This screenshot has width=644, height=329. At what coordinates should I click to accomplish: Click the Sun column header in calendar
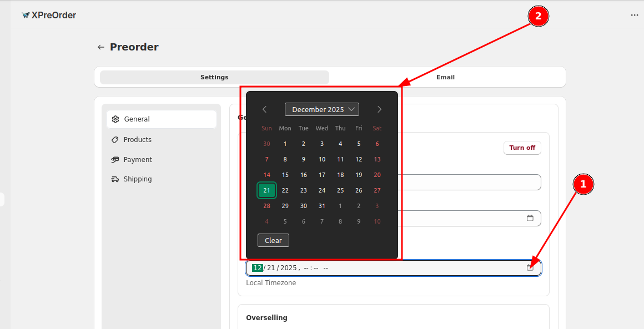pos(266,128)
